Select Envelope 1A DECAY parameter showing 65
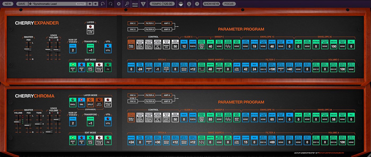Image resolution: width=371 pixels, height=157 pixels. (272, 117)
